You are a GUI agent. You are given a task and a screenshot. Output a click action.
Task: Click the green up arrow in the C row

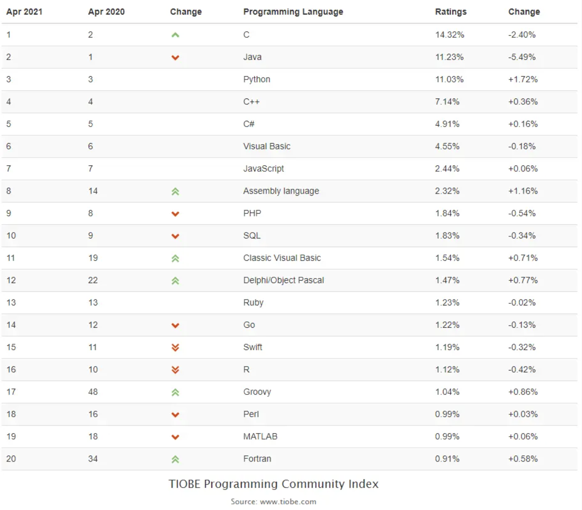click(175, 35)
